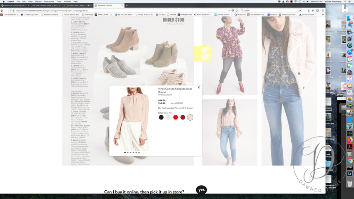Open the Bookmarks menu

pyautogui.click(x=49, y=1)
